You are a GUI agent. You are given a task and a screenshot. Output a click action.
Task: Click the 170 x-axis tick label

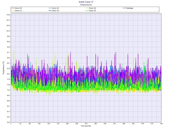[58, 124]
